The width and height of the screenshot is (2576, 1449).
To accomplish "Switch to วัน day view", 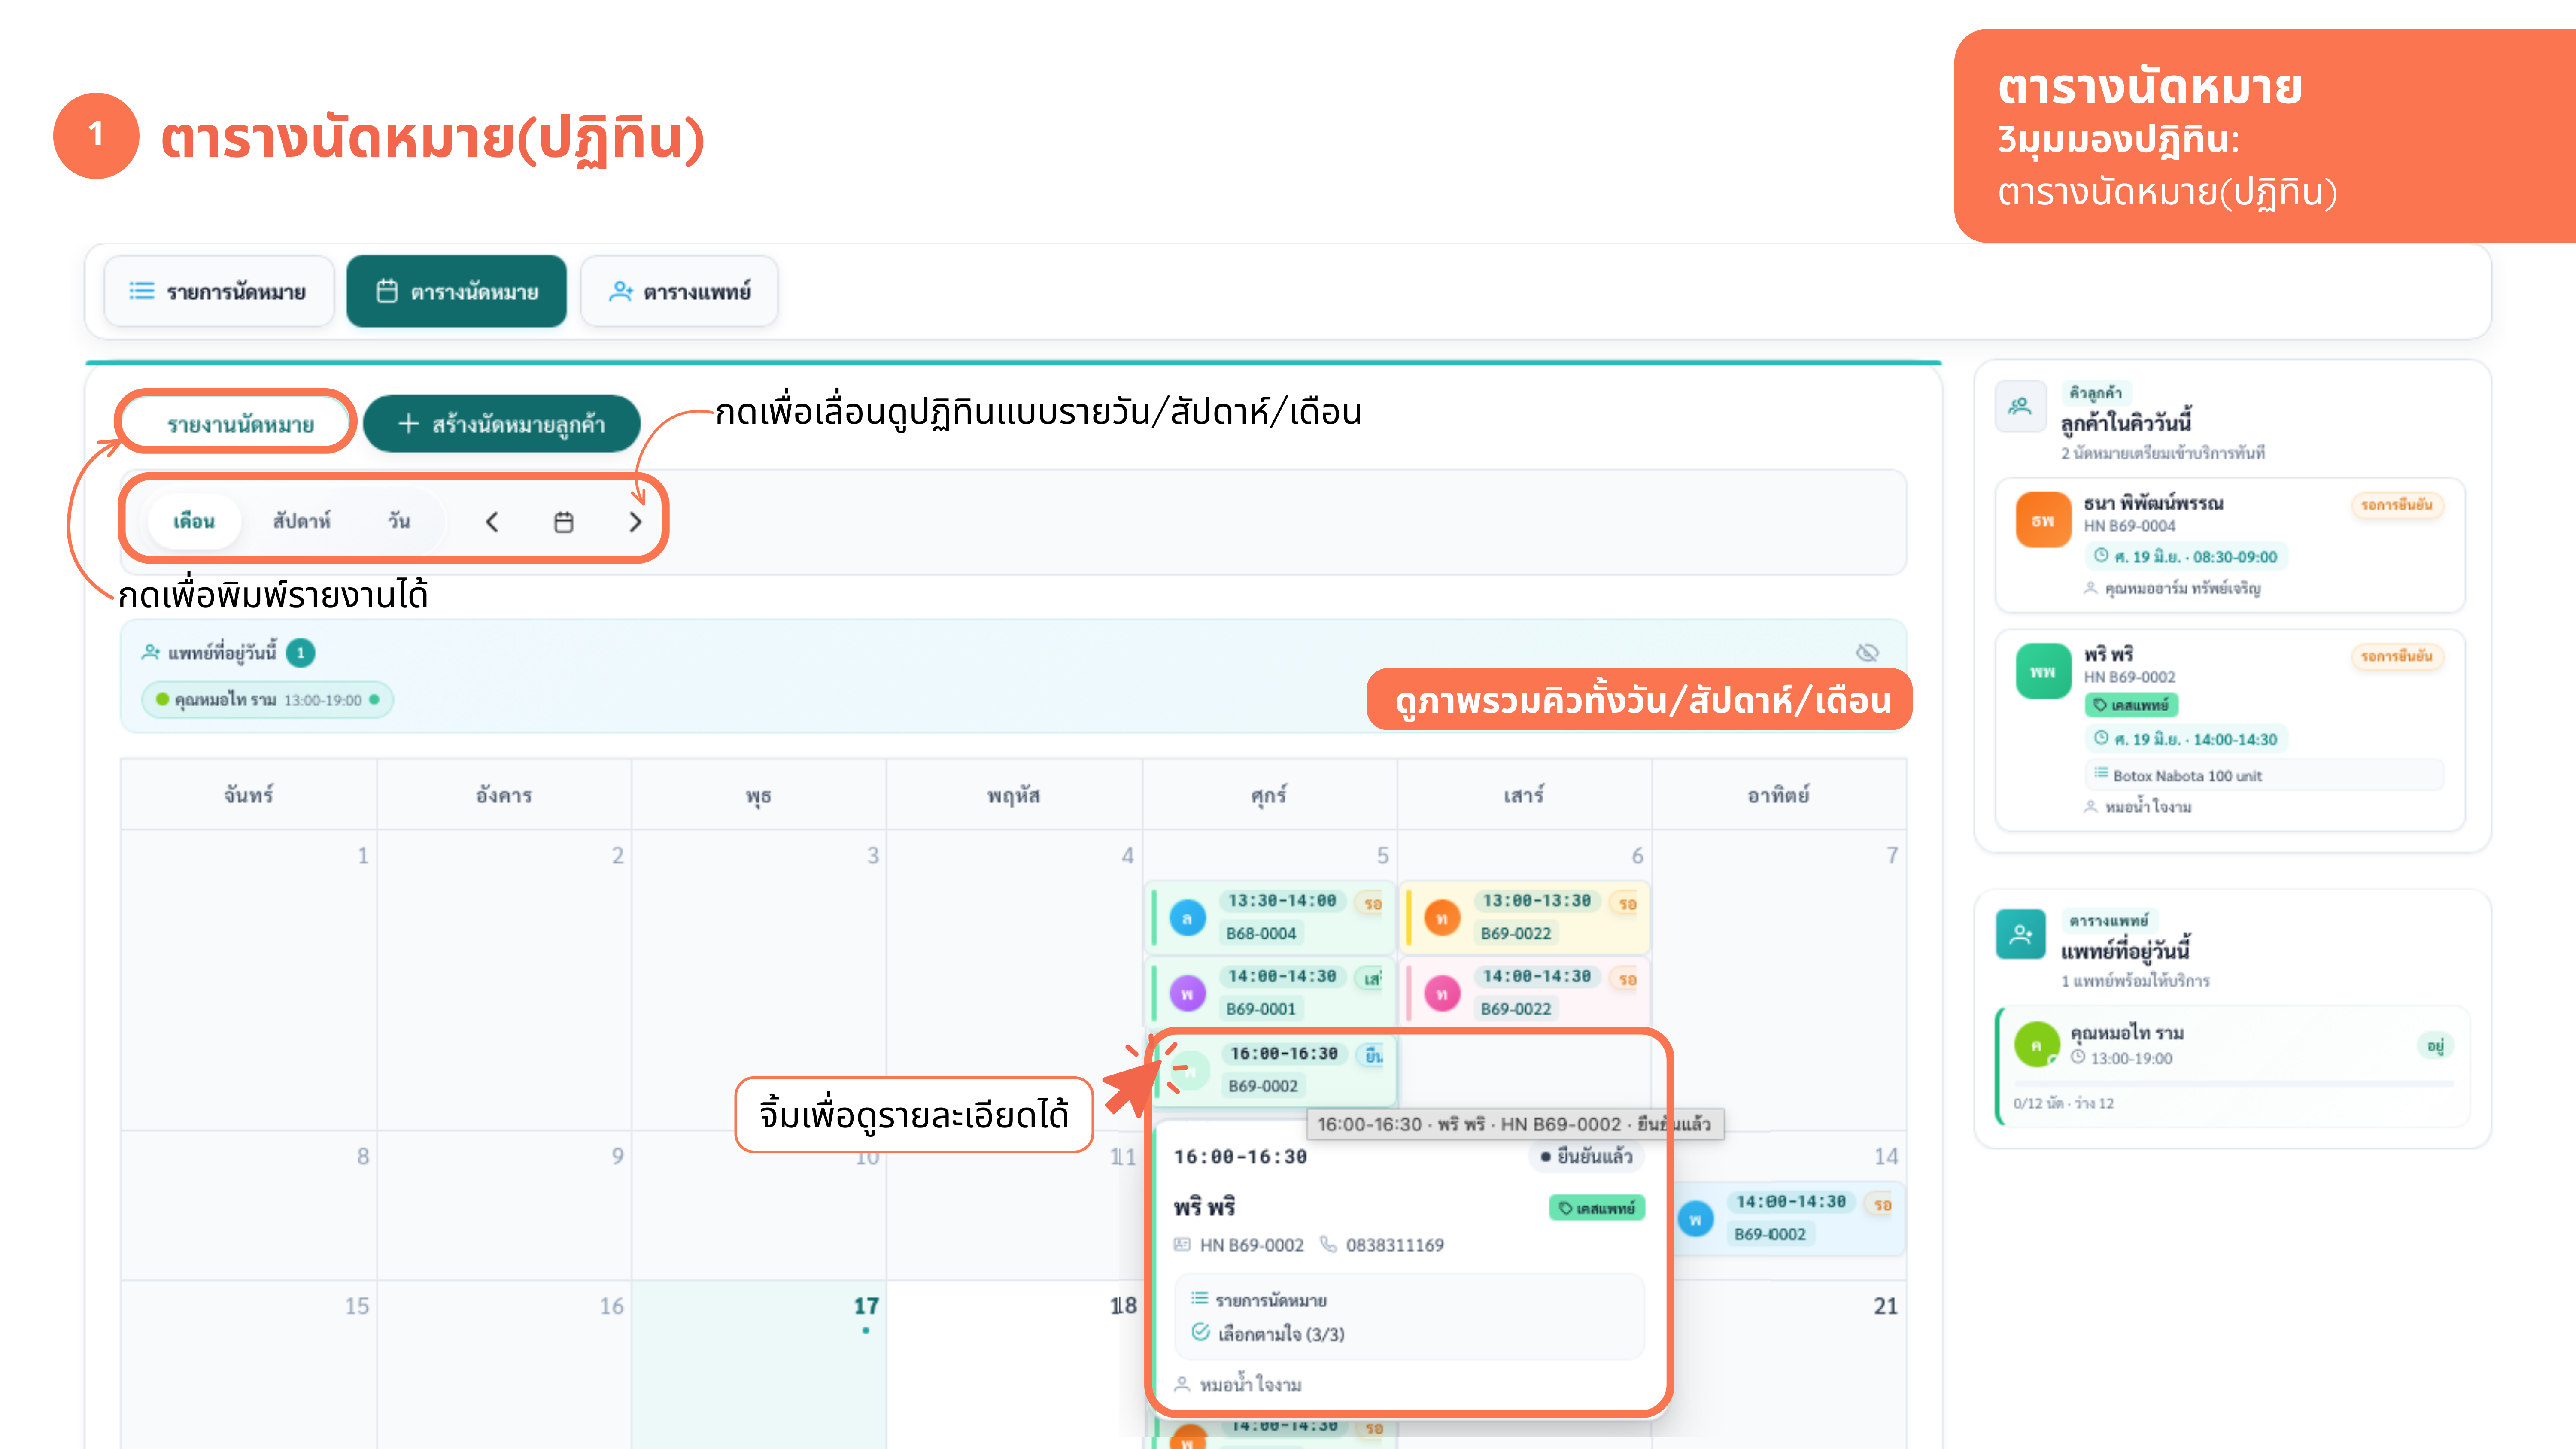I will click(399, 521).
